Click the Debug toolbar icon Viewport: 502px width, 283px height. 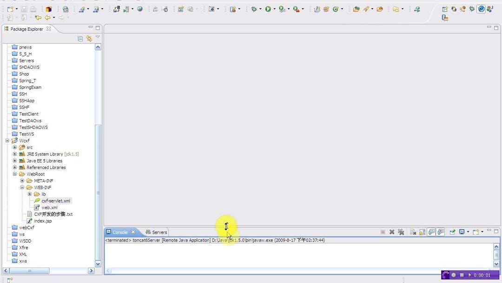[x=253, y=8]
